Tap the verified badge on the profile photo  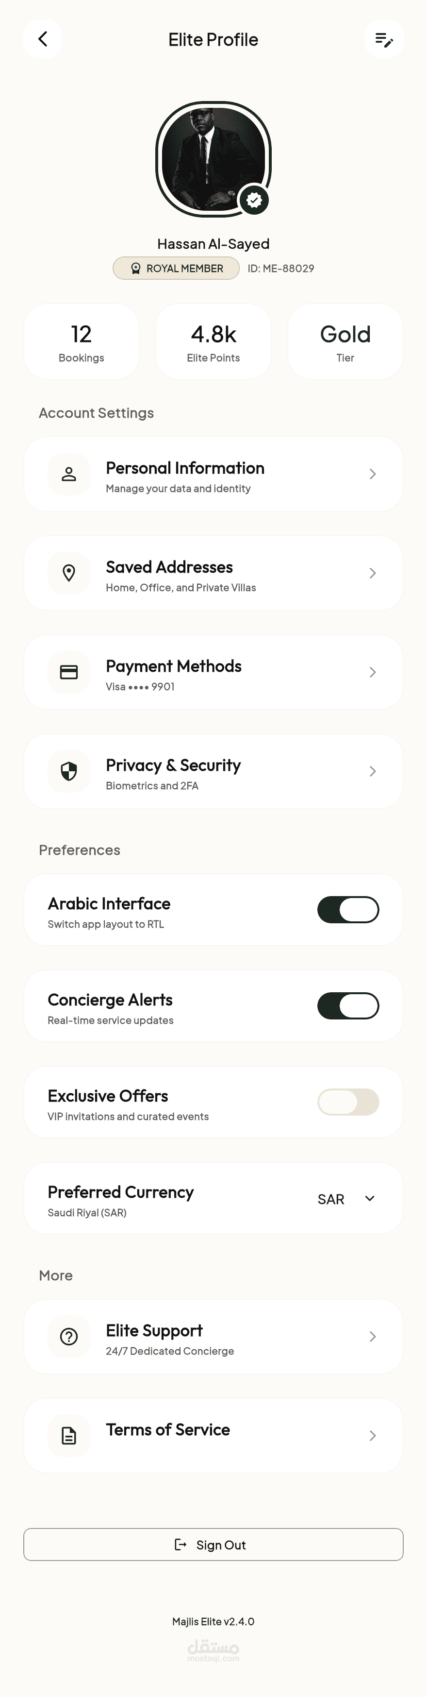pos(254,200)
